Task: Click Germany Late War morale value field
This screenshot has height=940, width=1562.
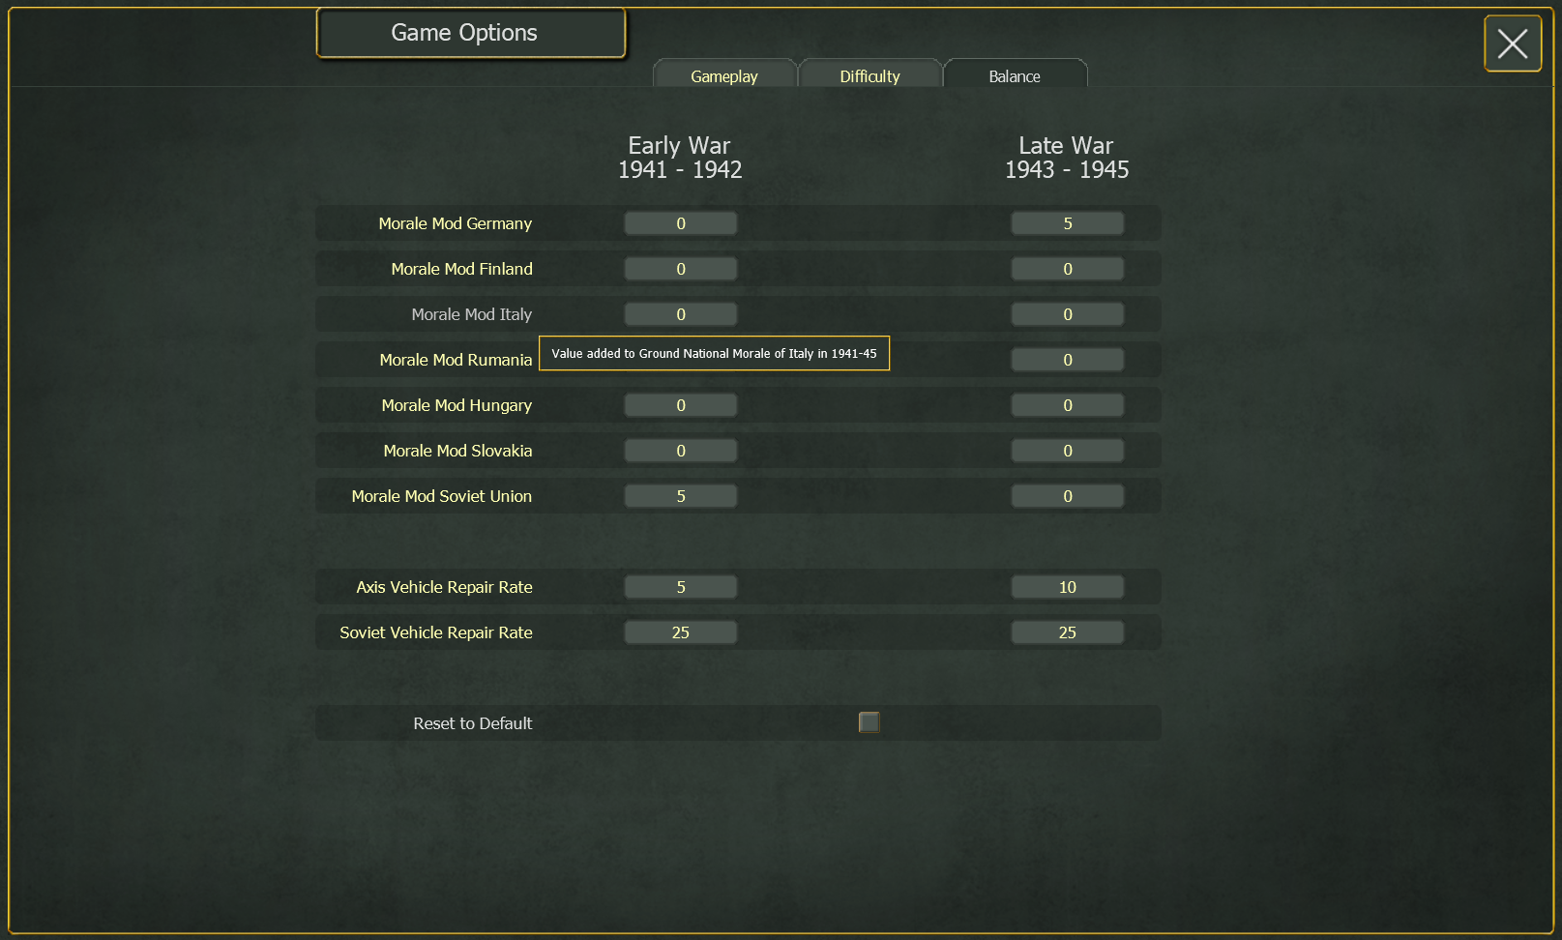Action: coord(1067,223)
